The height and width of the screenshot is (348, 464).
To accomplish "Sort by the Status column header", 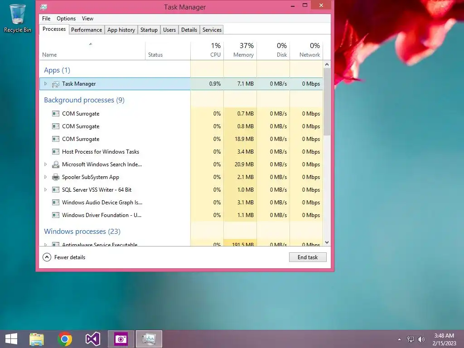I will 168,51.
